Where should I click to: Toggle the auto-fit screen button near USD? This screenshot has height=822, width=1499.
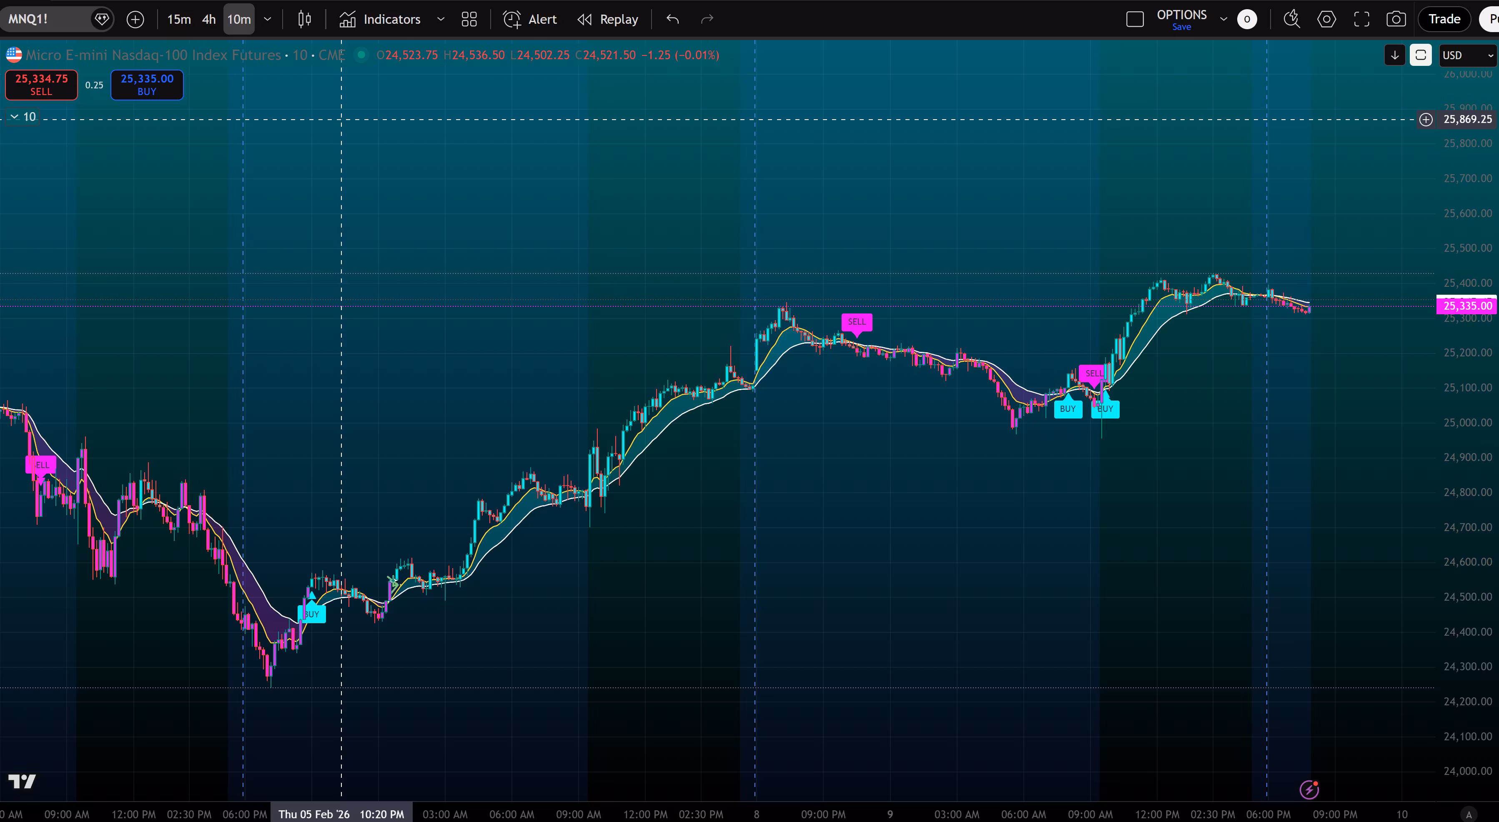click(x=1421, y=55)
